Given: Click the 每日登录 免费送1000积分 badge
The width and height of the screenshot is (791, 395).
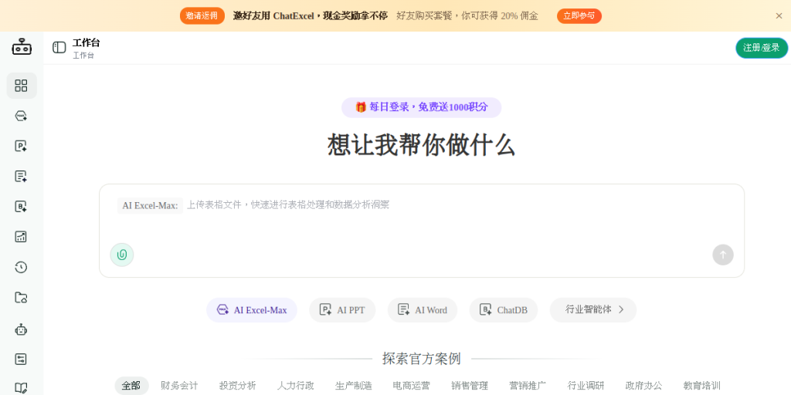Looking at the screenshot, I should pos(421,107).
